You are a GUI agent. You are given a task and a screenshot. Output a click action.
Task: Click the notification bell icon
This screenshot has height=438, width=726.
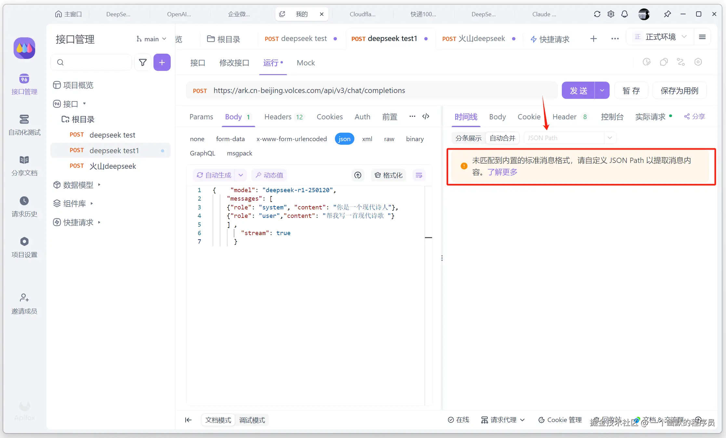[624, 14]
